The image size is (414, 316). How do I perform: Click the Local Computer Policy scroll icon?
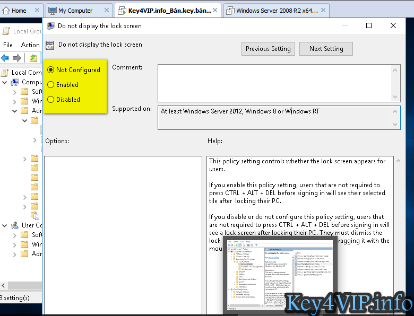5,73
